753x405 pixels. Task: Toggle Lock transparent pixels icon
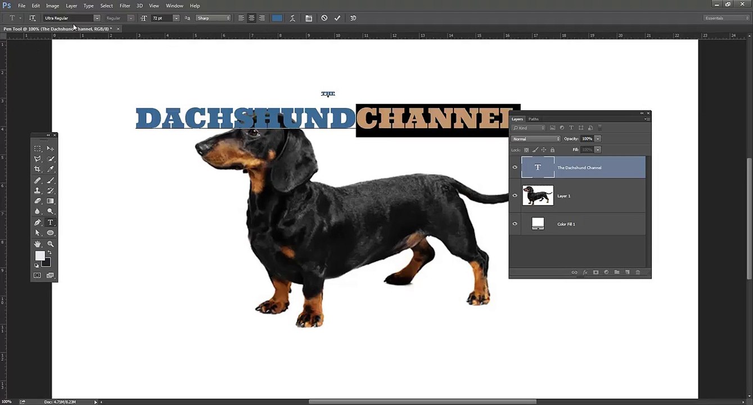point(526,150)
